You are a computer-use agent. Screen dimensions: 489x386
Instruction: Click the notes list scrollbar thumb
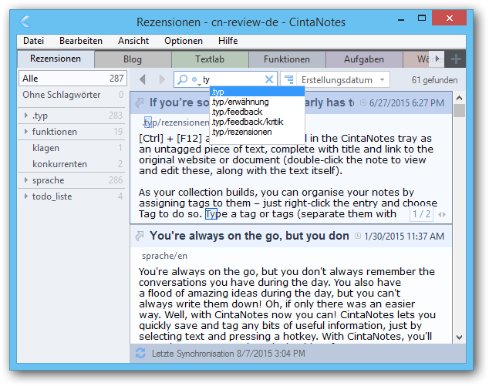(x=459, y=111)
